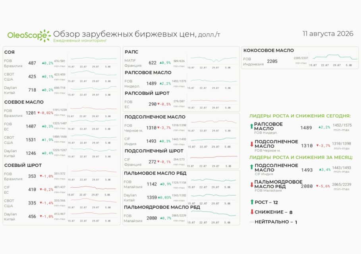Select the 'СОЯ' section heading

(10, 52)
